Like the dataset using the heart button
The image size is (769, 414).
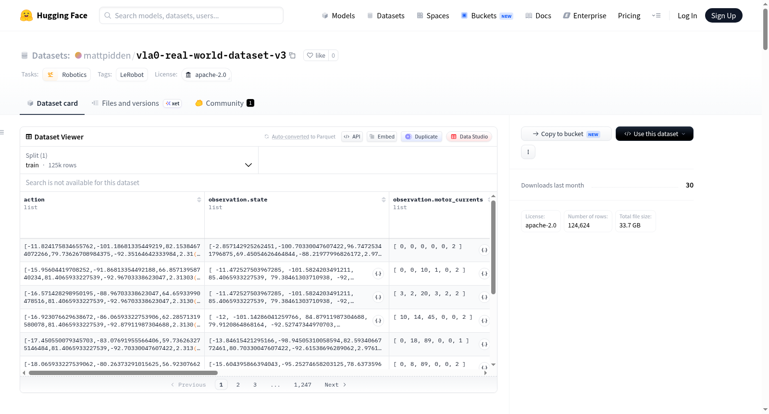click(x=316, y=55)
